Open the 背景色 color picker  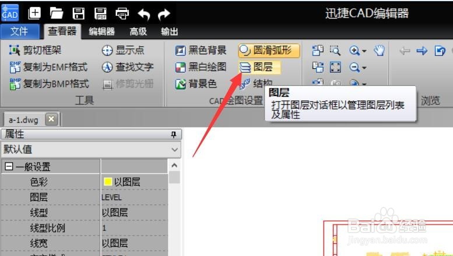click(196, 84)
